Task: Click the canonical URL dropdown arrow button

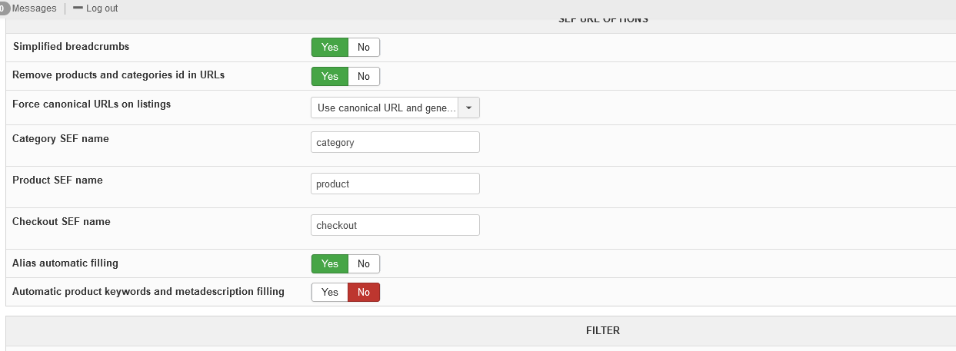Action: 468,108
